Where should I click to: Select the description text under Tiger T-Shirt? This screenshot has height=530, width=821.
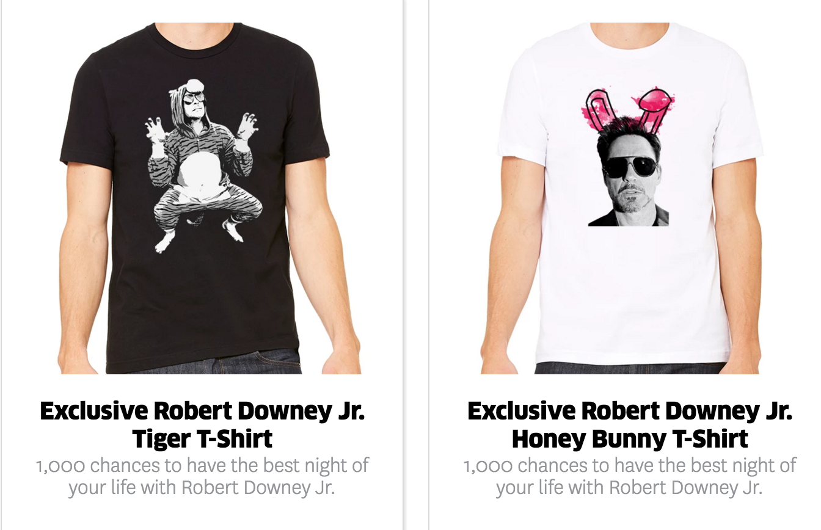tap(202, 477)
